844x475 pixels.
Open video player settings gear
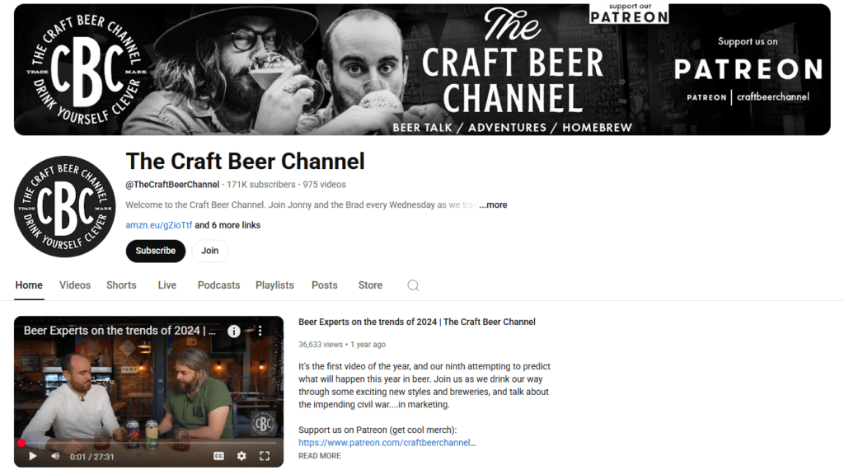pos(241,456)
